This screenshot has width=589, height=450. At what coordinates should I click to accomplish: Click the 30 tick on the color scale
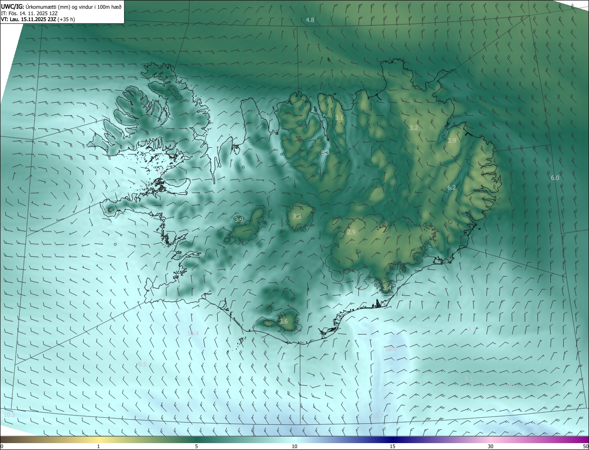(x=491, y=446)
